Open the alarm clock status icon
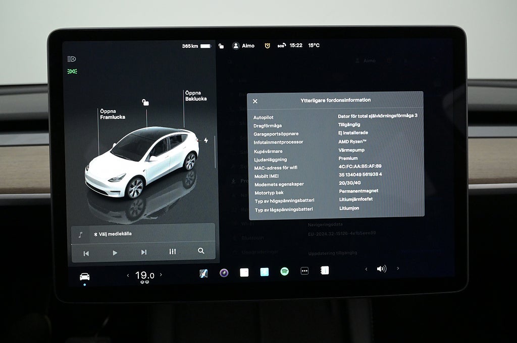The image size is (517, 343). click(x=267, y=45)
